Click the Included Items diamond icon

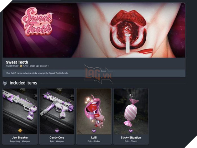(5, 83)
